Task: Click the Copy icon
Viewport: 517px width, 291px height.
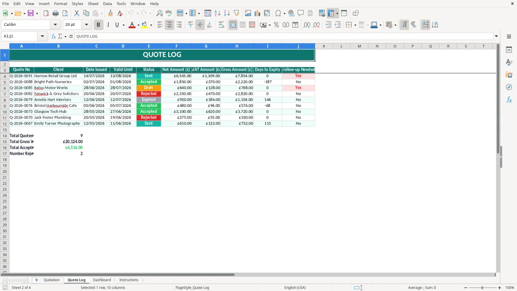Action: (x=86, y=13)
